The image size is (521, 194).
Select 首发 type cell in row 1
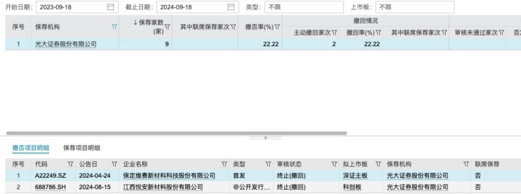tap(251, 176)
